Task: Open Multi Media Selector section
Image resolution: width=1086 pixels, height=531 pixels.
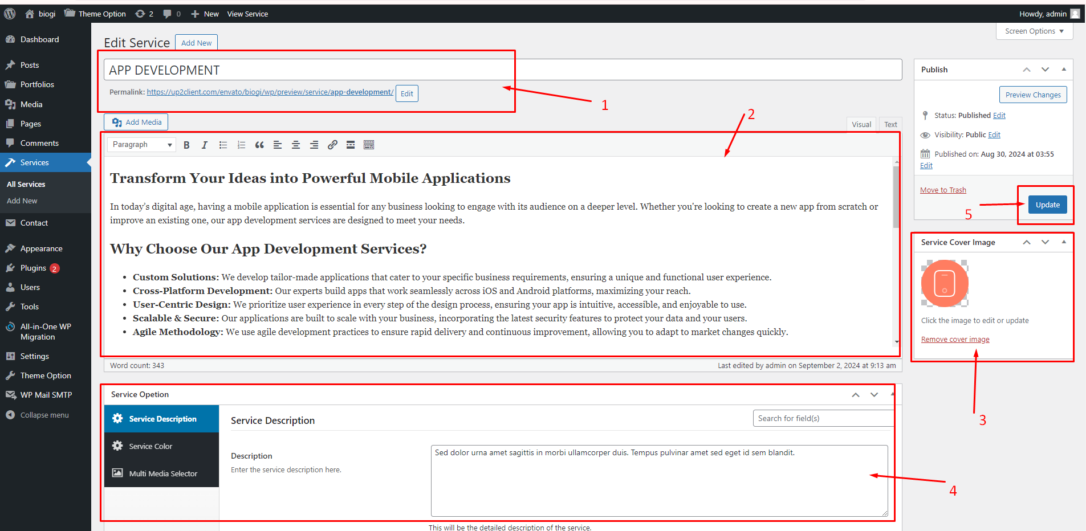Action: coord(162,473)
